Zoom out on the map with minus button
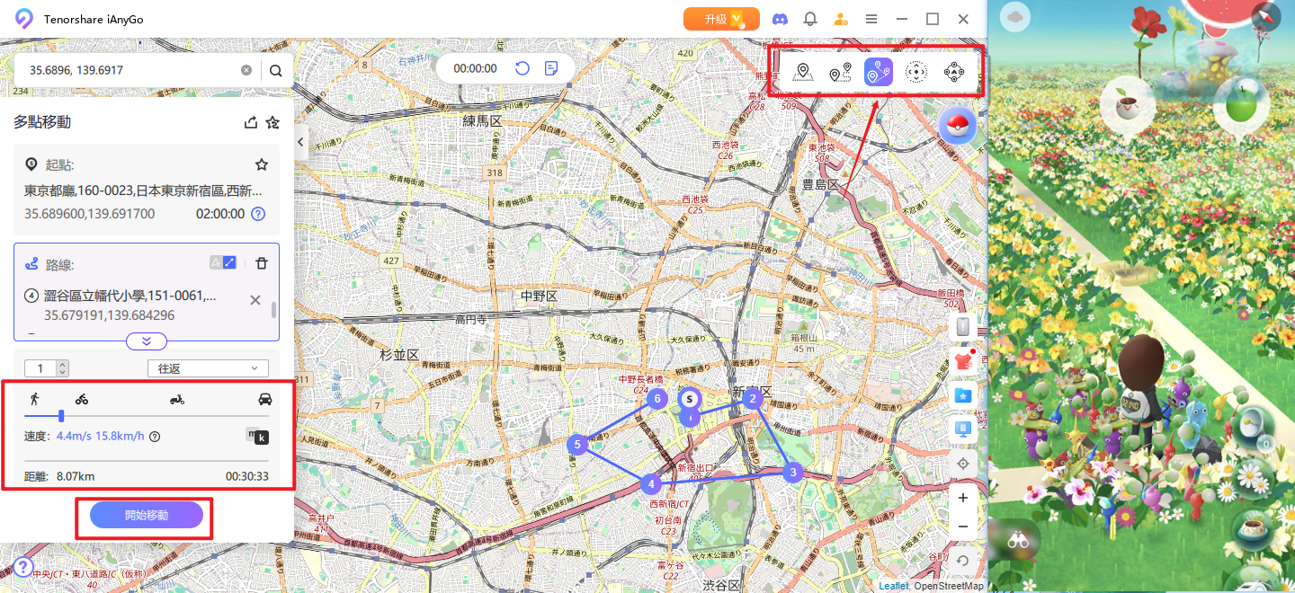Viewport: 1295px width, 593px height. 963,527
